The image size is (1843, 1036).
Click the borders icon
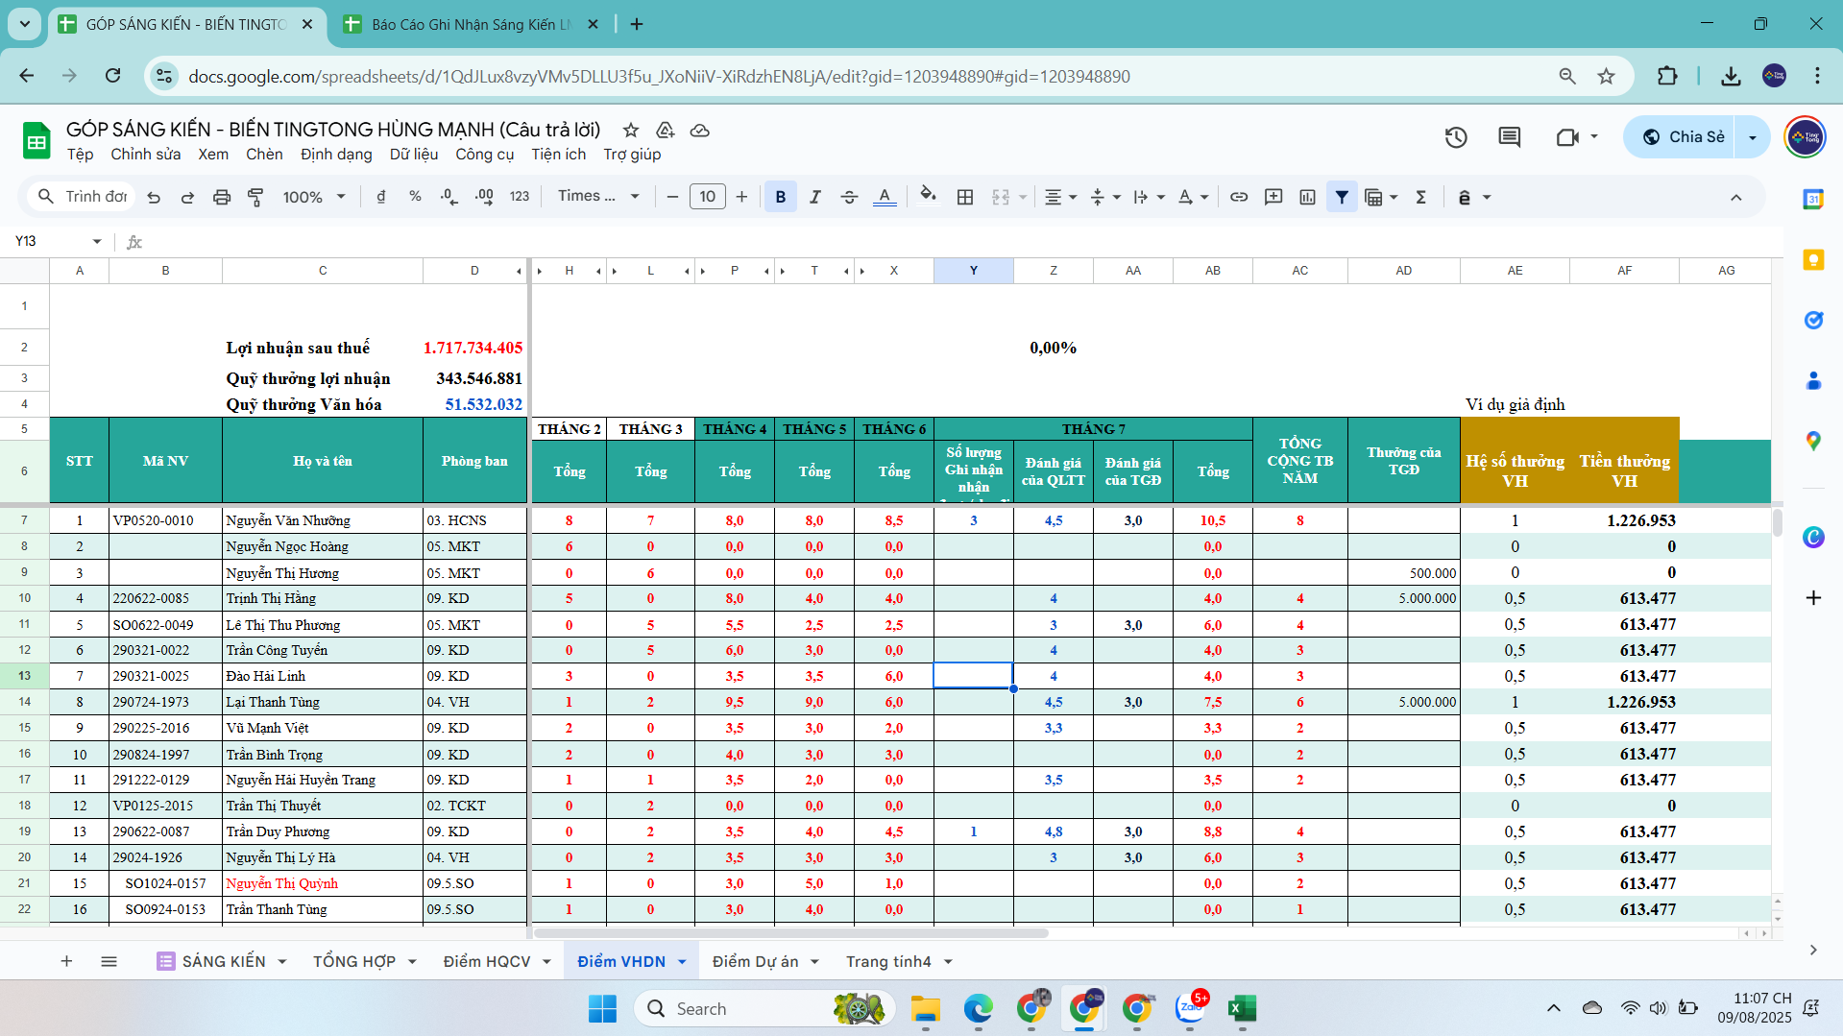965,197
